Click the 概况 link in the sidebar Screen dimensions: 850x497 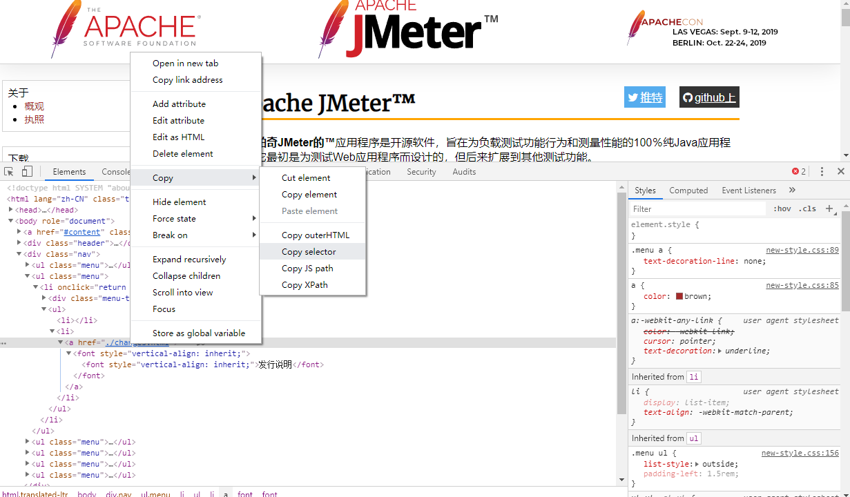(34, 105)
